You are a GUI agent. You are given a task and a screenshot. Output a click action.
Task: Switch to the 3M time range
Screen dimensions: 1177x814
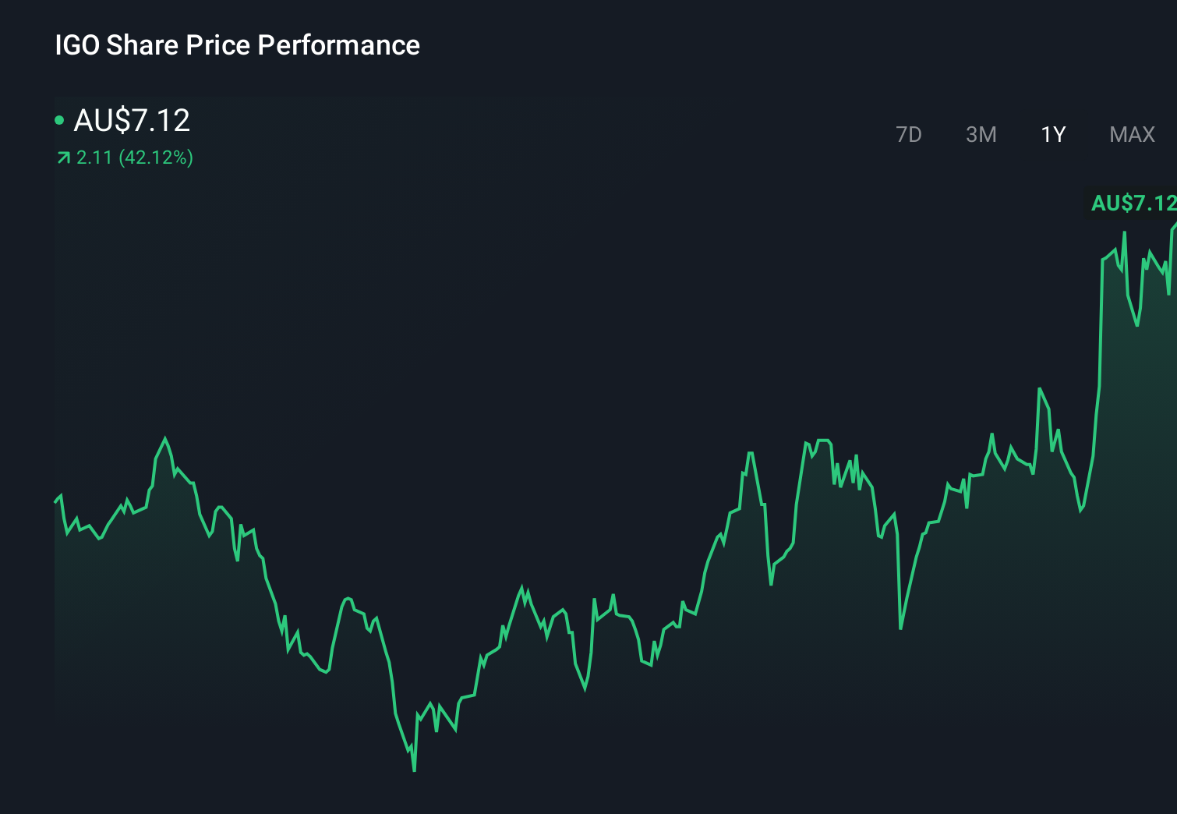(x=981, y=134)
